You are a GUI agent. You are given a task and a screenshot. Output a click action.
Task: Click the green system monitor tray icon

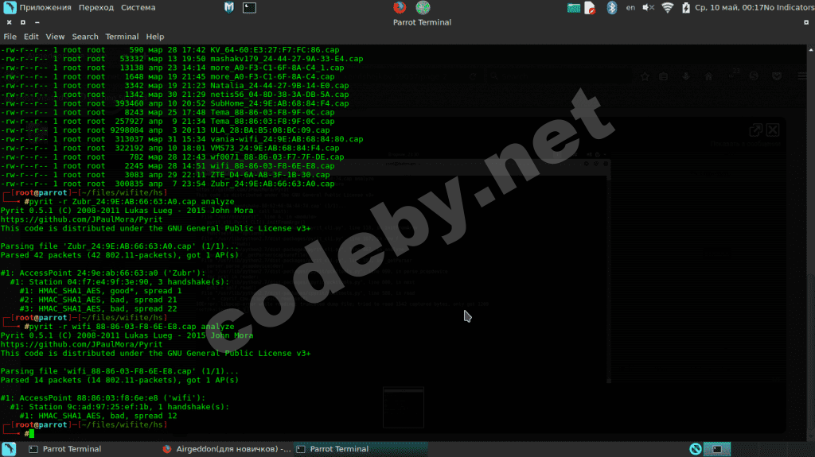[573, 8]
